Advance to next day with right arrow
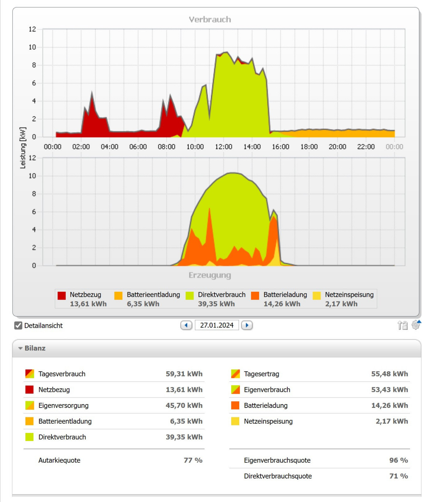 (247, 325)
